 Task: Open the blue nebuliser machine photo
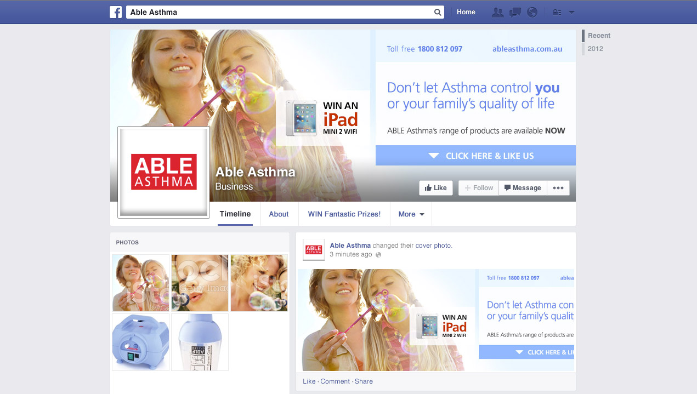tap(141, 342)
